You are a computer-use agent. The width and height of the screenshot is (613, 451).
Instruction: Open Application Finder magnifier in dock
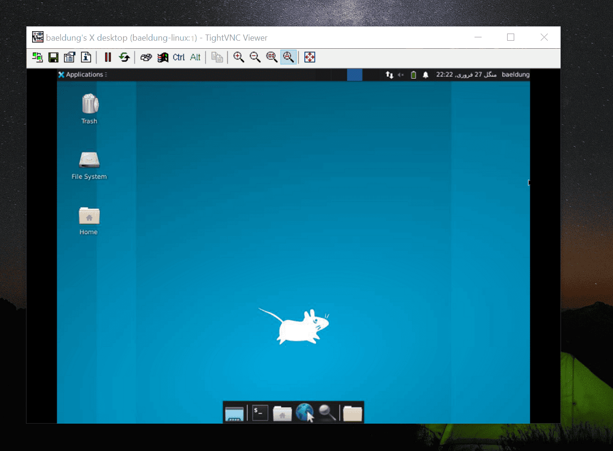click(x=327, y=413)
